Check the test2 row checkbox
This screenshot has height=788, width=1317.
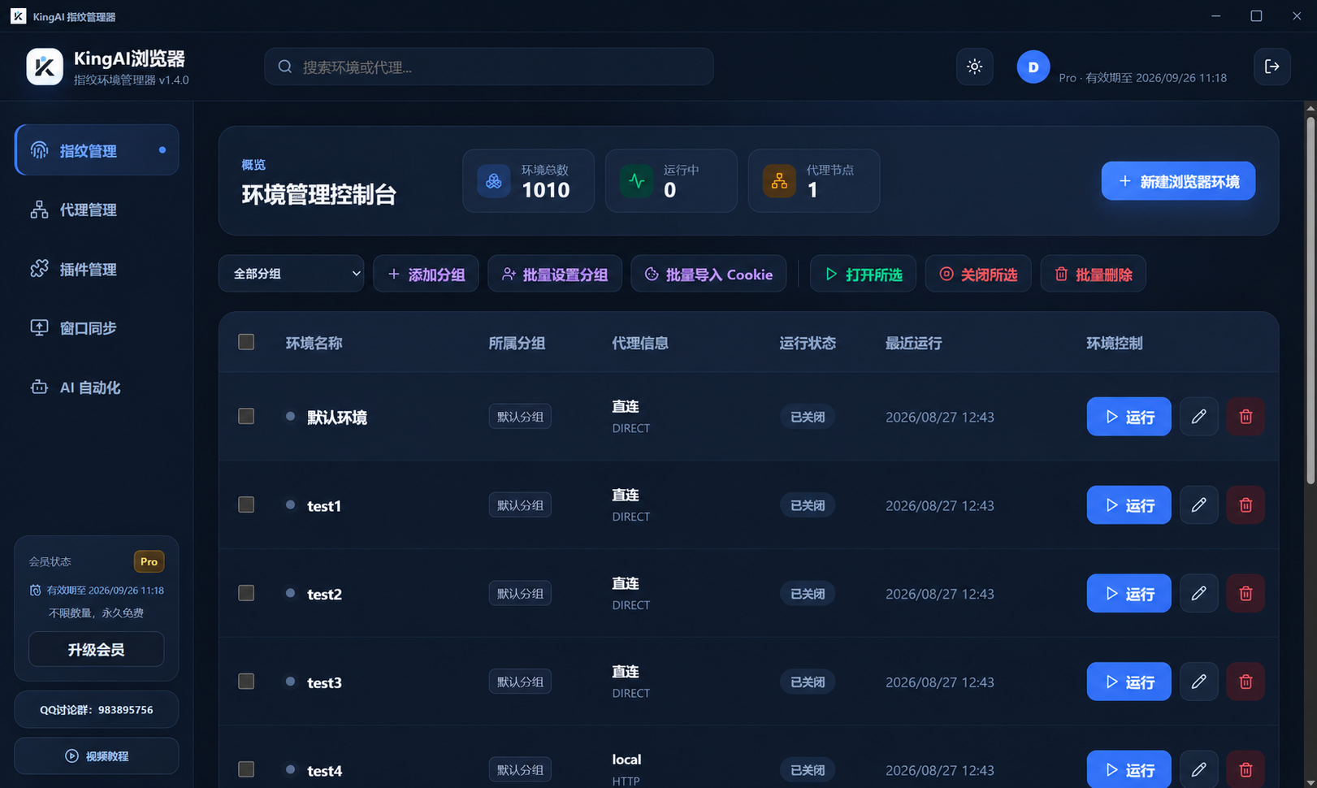(x=246, y=593)
